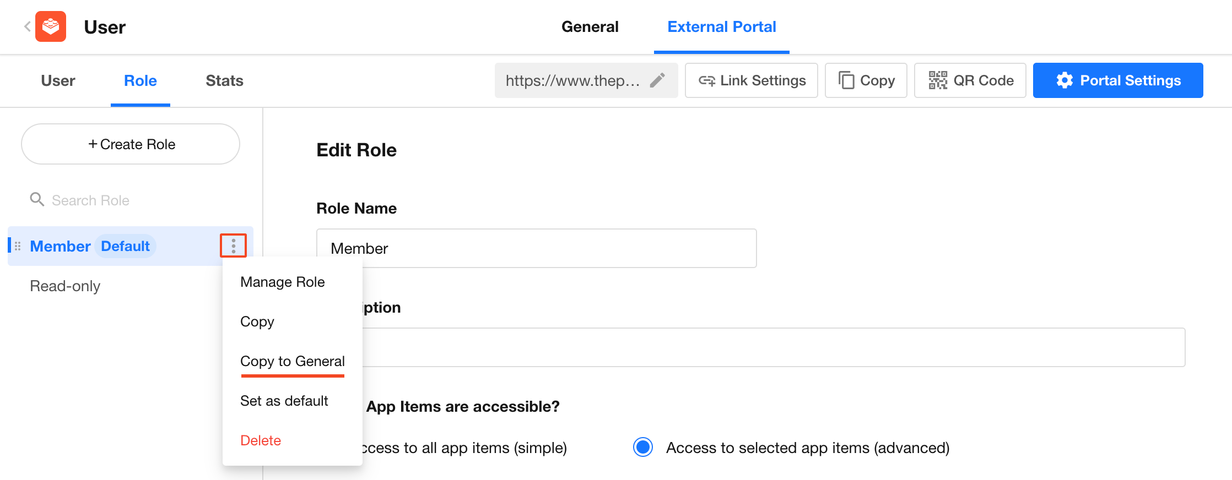The width and height of the screenshot is (1232, 480).
Task: Switch to the Stats tab
Action: point(224,80)
